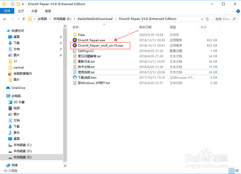Viewport: 241px width, 174px height.
Task: Select the file 更新日志.txt
Action: click(x=86, y=62)
